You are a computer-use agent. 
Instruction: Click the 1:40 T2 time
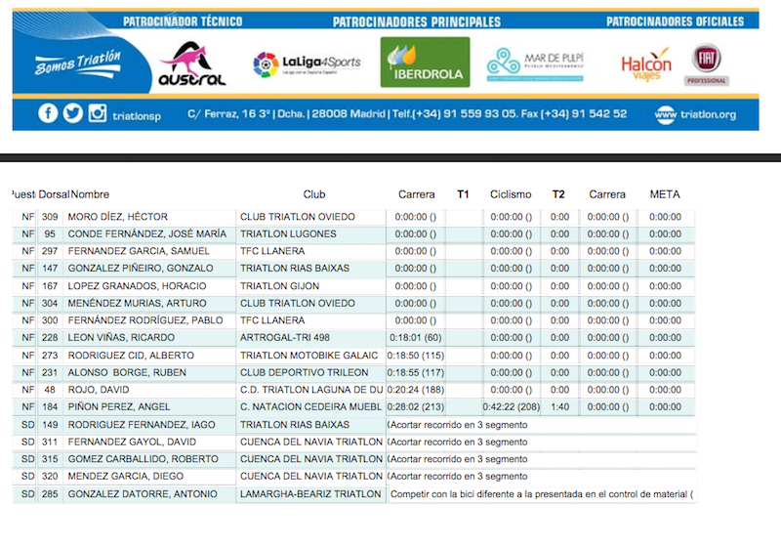[x=559, y=406]
